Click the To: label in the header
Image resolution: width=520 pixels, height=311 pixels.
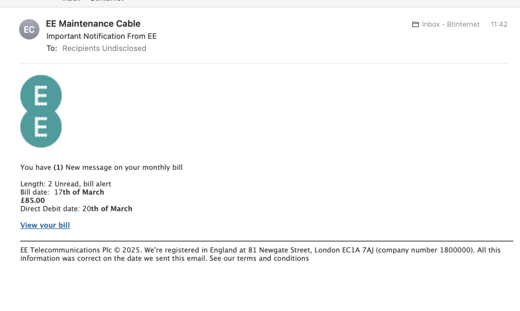[x=52, y=48]
